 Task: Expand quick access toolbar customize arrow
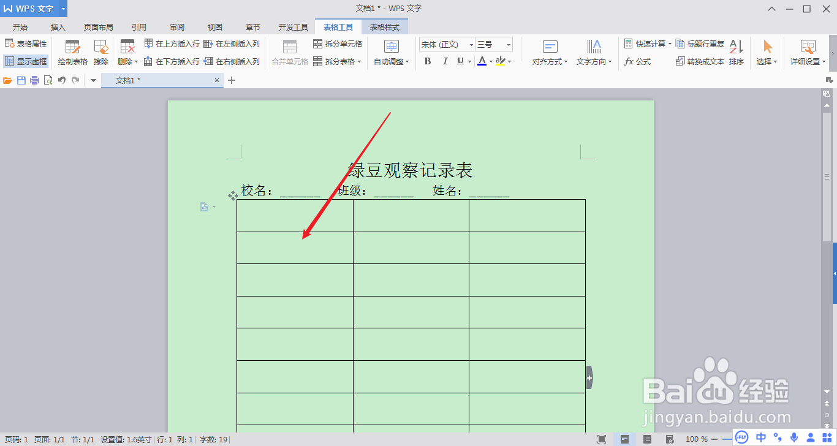(x=93, y=80)
